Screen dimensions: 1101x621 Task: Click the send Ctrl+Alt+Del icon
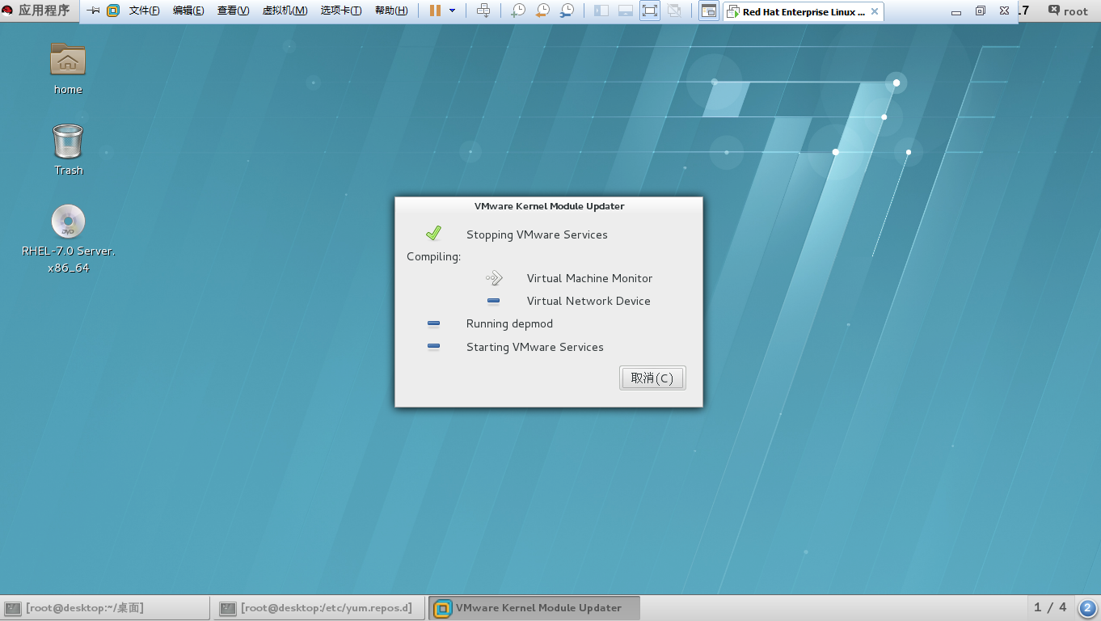tap(483, 11)
